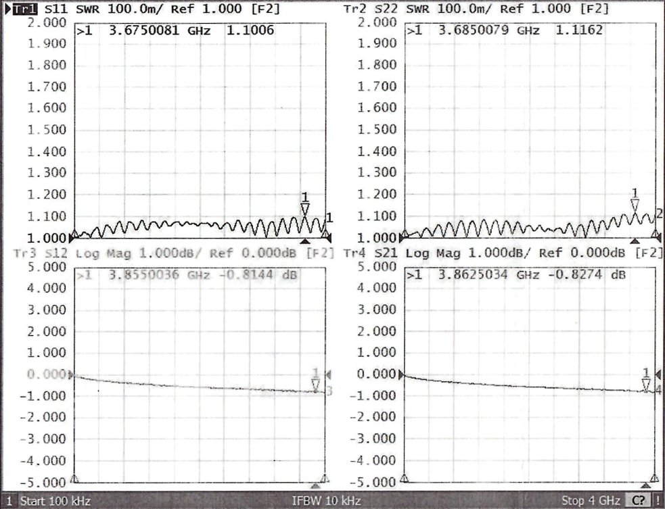Viewport: 665px width, 509px height.
Task: Click marker 1 on the S22 SWR trace
Action: coord(635,204)
